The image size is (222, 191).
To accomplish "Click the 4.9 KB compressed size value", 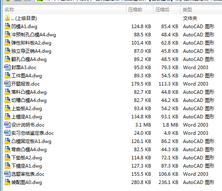I will (x=171, y=133).
